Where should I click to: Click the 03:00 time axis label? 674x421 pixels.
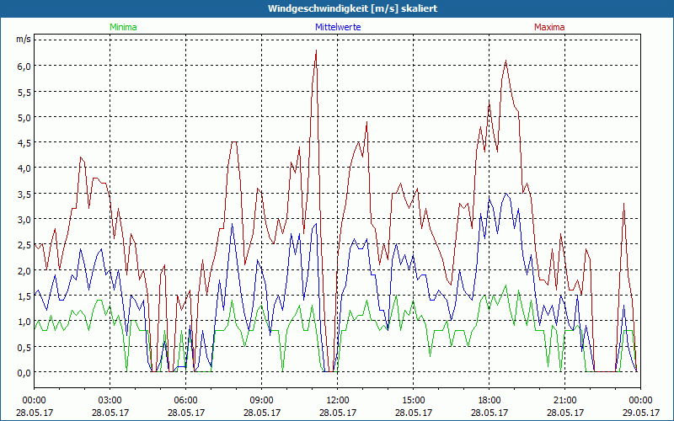click(110, 401)
